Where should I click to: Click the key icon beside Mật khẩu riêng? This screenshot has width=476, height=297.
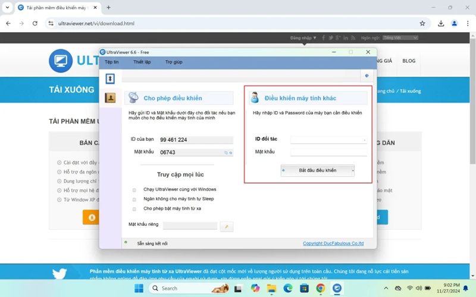pos(226,226)
